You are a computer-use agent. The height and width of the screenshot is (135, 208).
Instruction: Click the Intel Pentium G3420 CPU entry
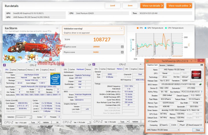(x=102, y=13)
